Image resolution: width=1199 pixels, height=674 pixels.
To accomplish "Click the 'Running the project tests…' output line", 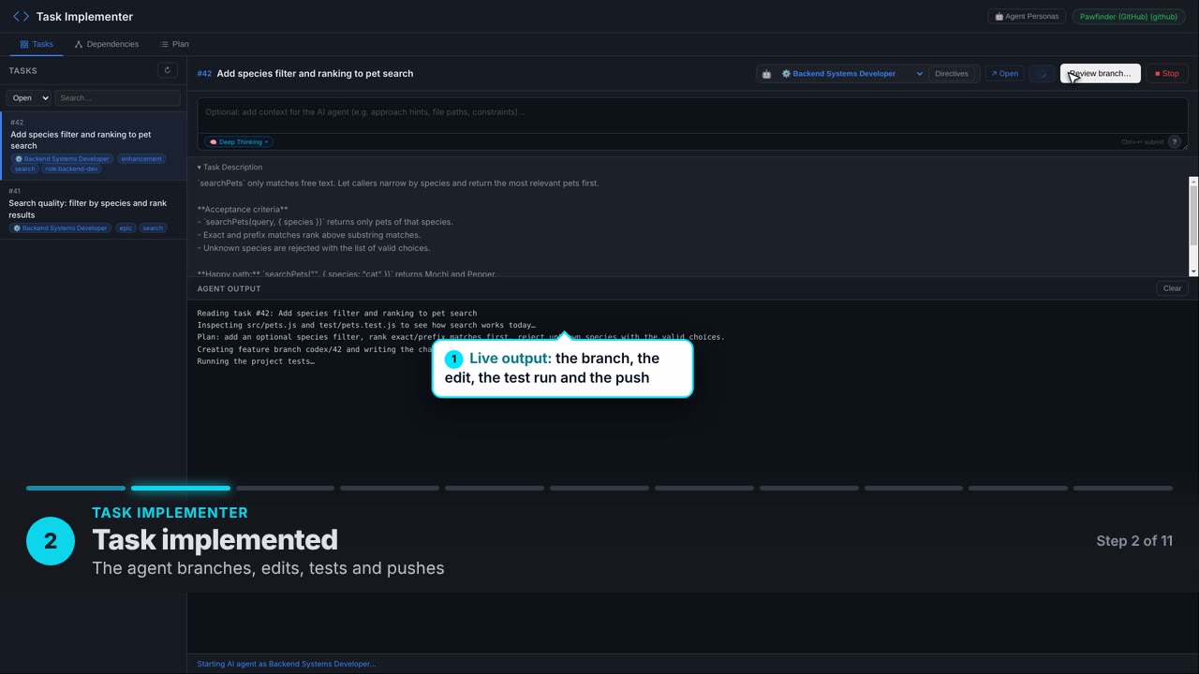I will pyautogui.click(x=256, y=361).
